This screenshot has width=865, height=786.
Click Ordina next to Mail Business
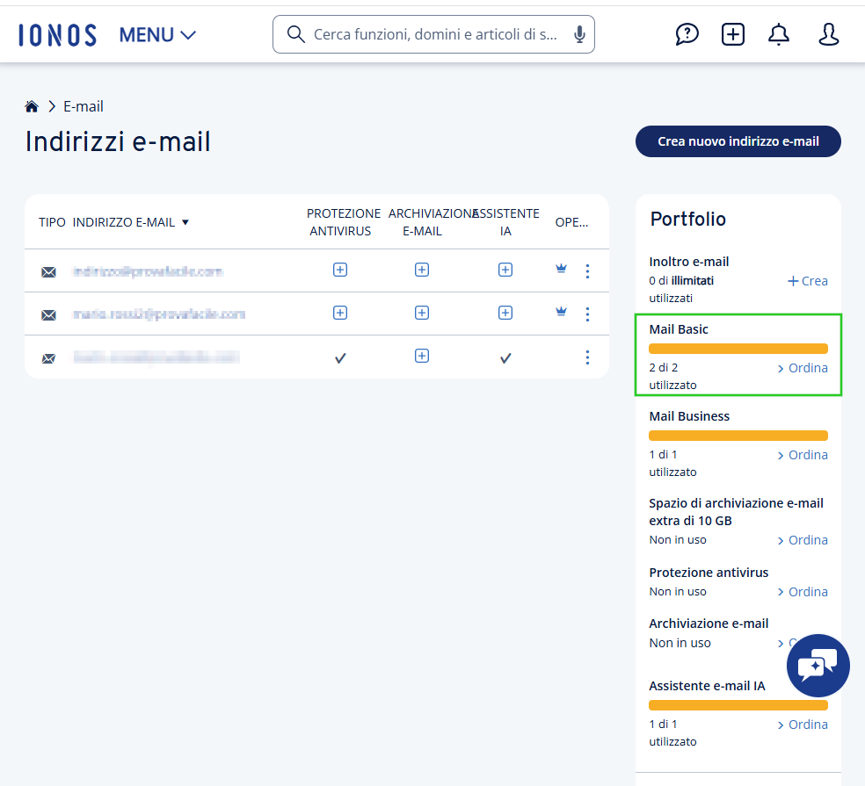point(807,454)
